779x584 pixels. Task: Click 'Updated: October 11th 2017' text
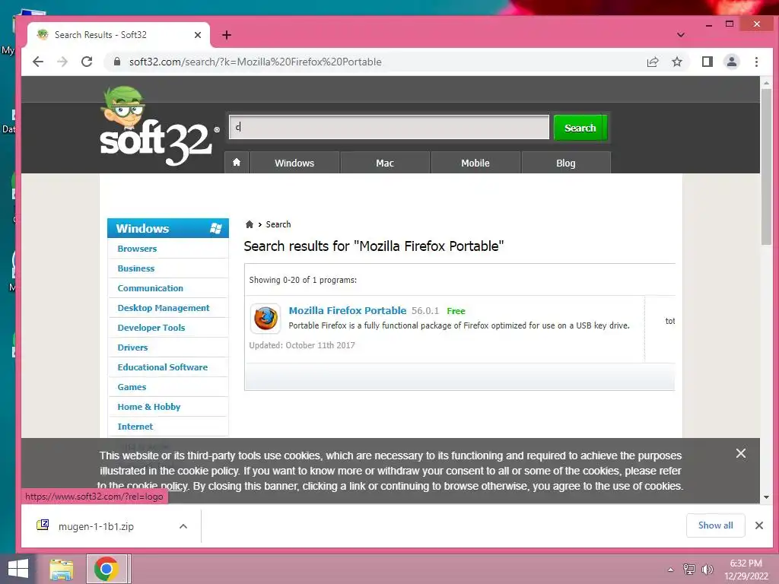point(302,345)
